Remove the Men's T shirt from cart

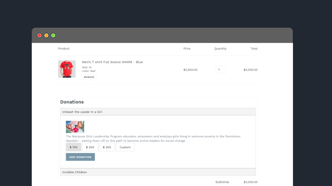click(x=89, y=77)
